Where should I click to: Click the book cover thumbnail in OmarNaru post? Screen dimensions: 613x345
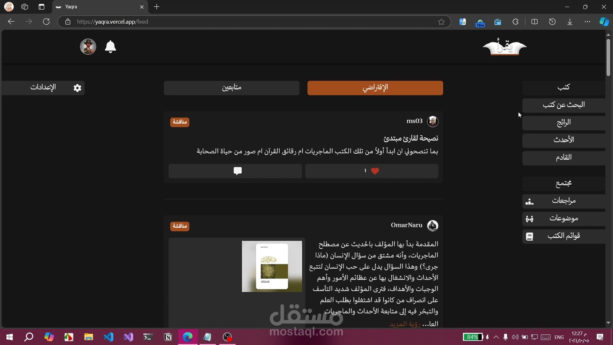coord(272,266)
